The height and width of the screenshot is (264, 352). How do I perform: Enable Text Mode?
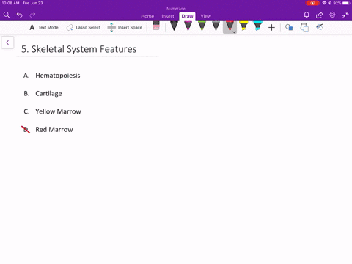[x=44, y=27]
